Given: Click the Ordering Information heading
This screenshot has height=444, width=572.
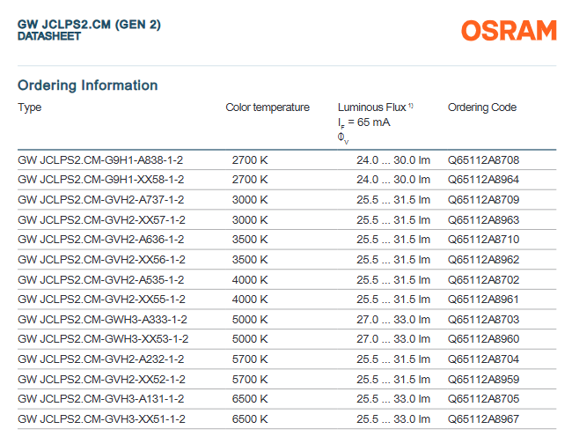Looking at the screenshot, I should point(87,85).
